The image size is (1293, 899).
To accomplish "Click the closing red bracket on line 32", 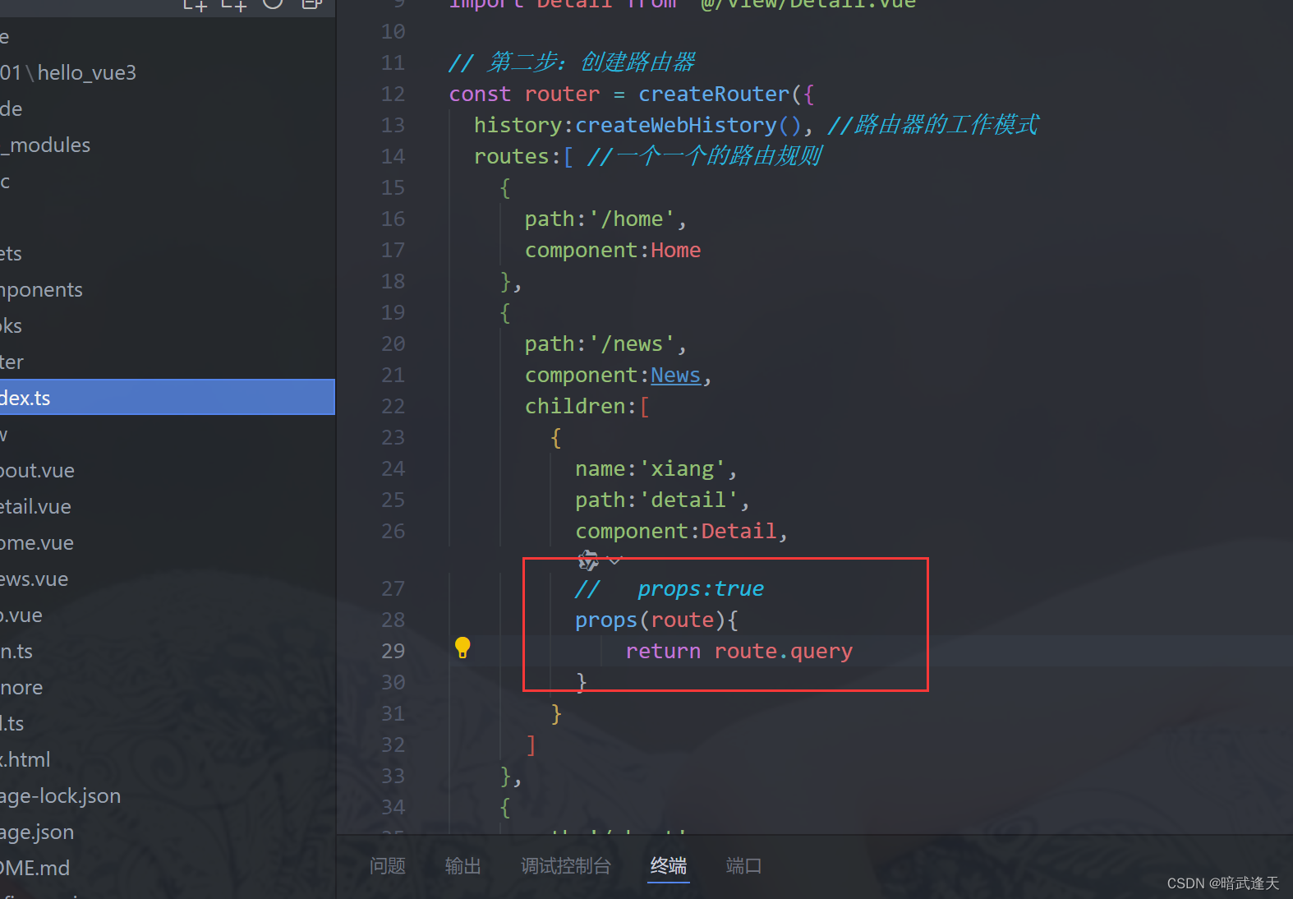I will (x=531, y=745).
